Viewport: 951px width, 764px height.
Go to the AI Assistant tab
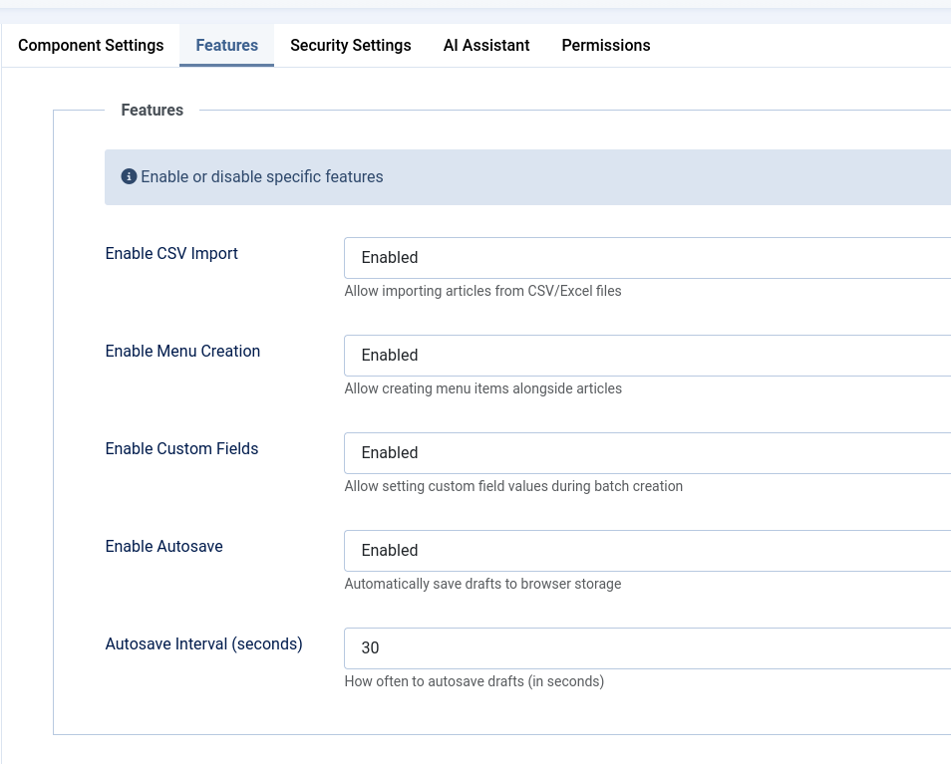[x=485, y=45]
